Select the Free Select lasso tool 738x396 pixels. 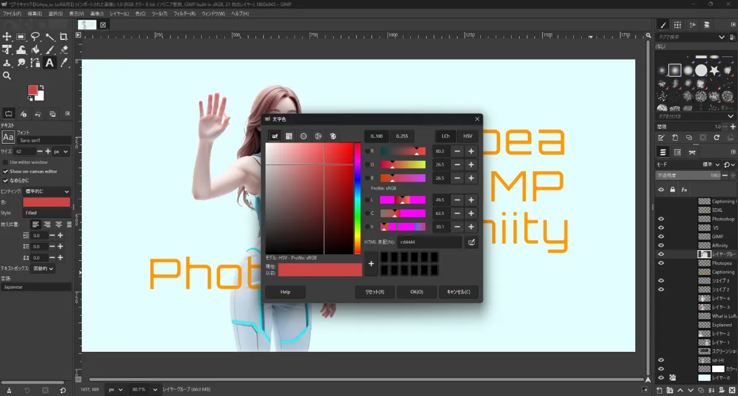coord(36,36)
